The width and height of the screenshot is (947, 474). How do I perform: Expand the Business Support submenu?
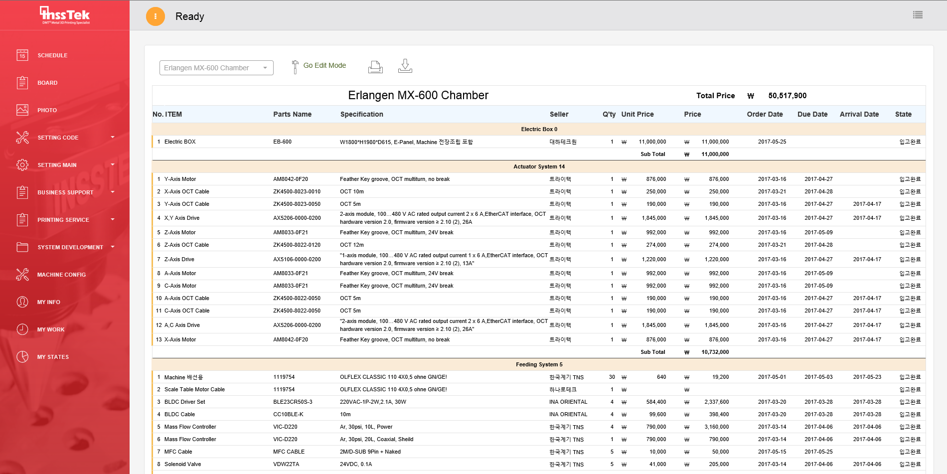point(113,192)
